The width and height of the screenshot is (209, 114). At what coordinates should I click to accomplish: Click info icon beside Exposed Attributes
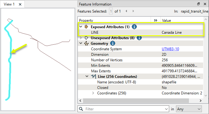(x=134, y=27)
